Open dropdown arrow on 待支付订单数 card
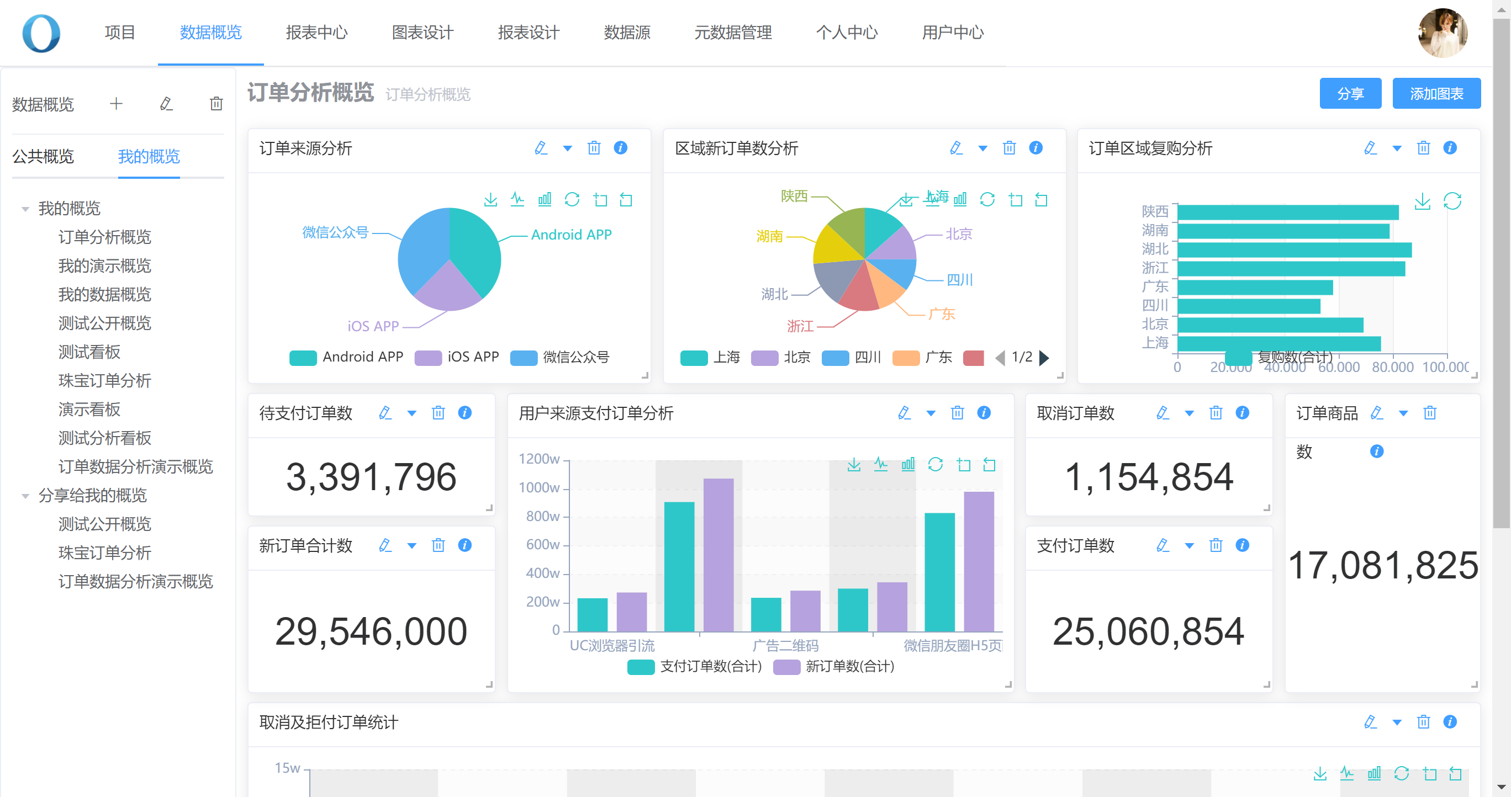The image size is (1511, 797). pyautogui.click(x=412, y=413)
